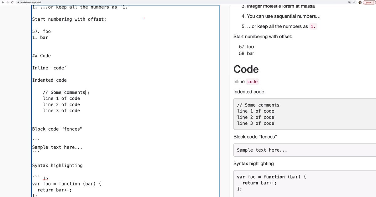Image resolution: width=376 pixels, height=197 pixels.
Task: Click the lock icon in address bar
Action: [18, 2]
